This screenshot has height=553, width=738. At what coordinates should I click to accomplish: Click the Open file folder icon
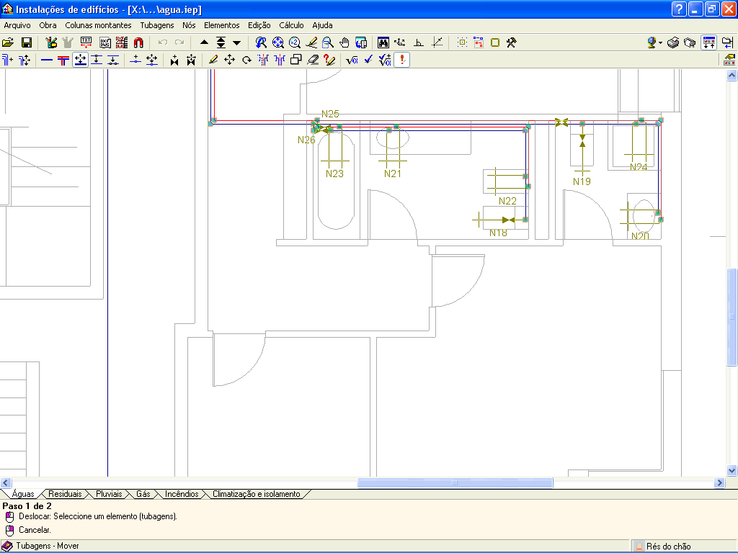pyautogui.click(x=8, y=42)
